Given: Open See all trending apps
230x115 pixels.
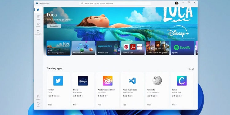Looking at the screenshot, I should point(191,69).
